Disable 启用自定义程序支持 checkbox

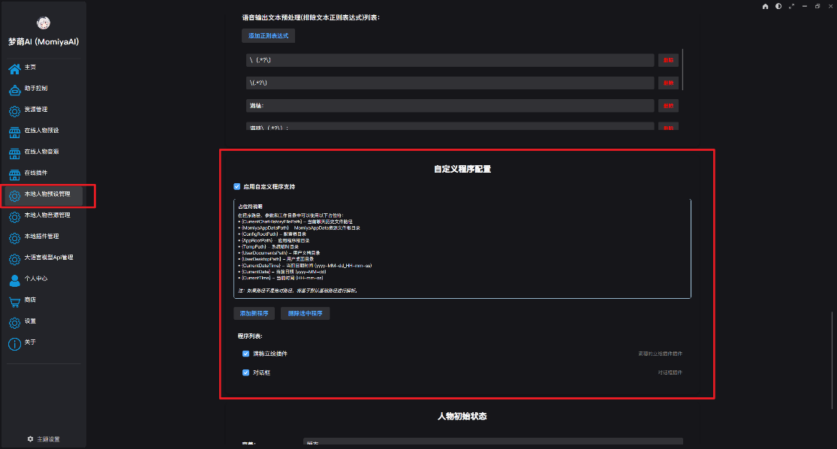(x=236, y=186)
